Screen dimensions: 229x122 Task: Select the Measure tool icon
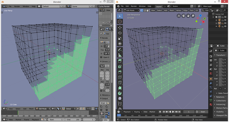[x=120, y=55]
